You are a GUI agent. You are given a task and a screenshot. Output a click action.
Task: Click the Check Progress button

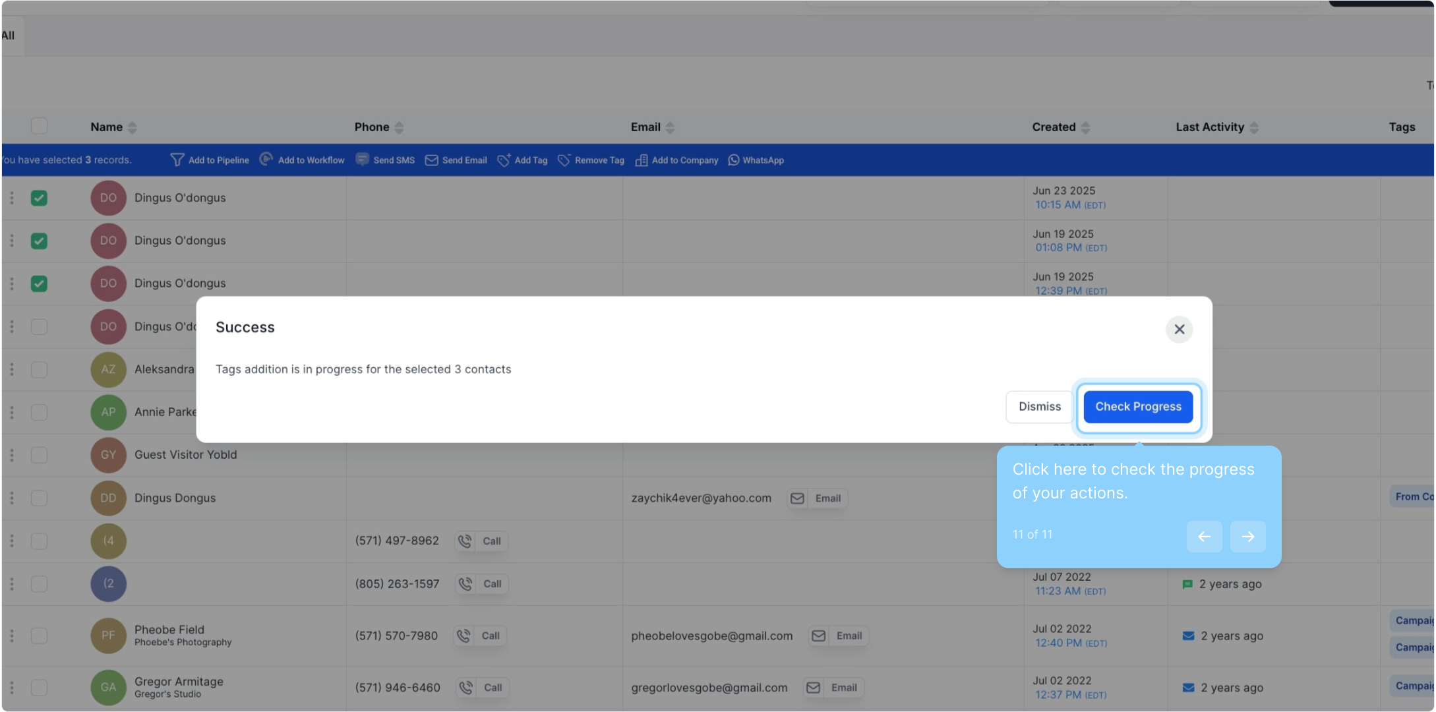pos(1138,407)
